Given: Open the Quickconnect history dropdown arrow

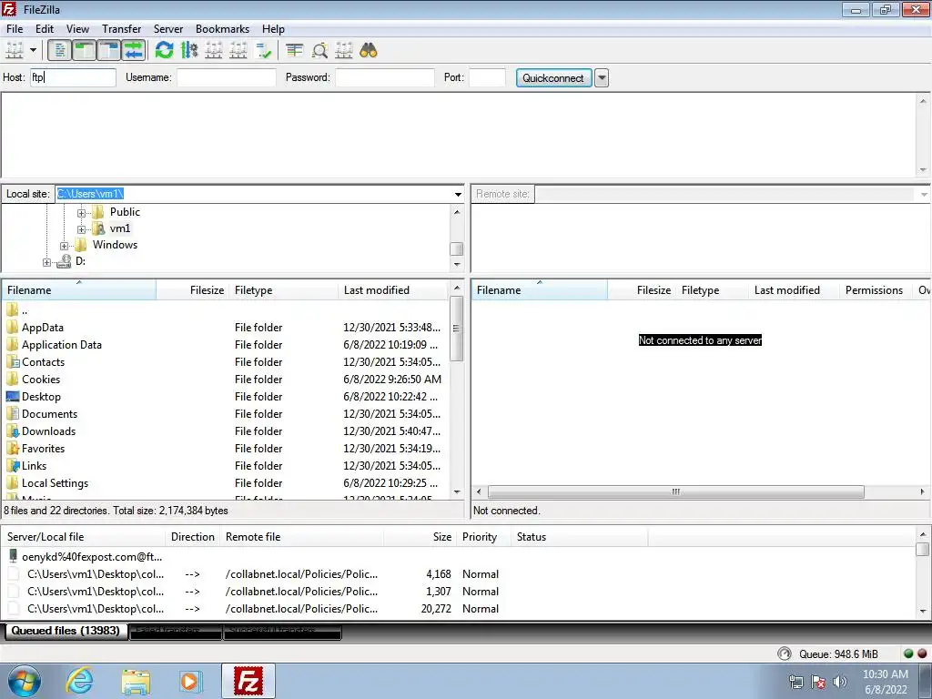Looking at the screenshot, I should (602, 78).
